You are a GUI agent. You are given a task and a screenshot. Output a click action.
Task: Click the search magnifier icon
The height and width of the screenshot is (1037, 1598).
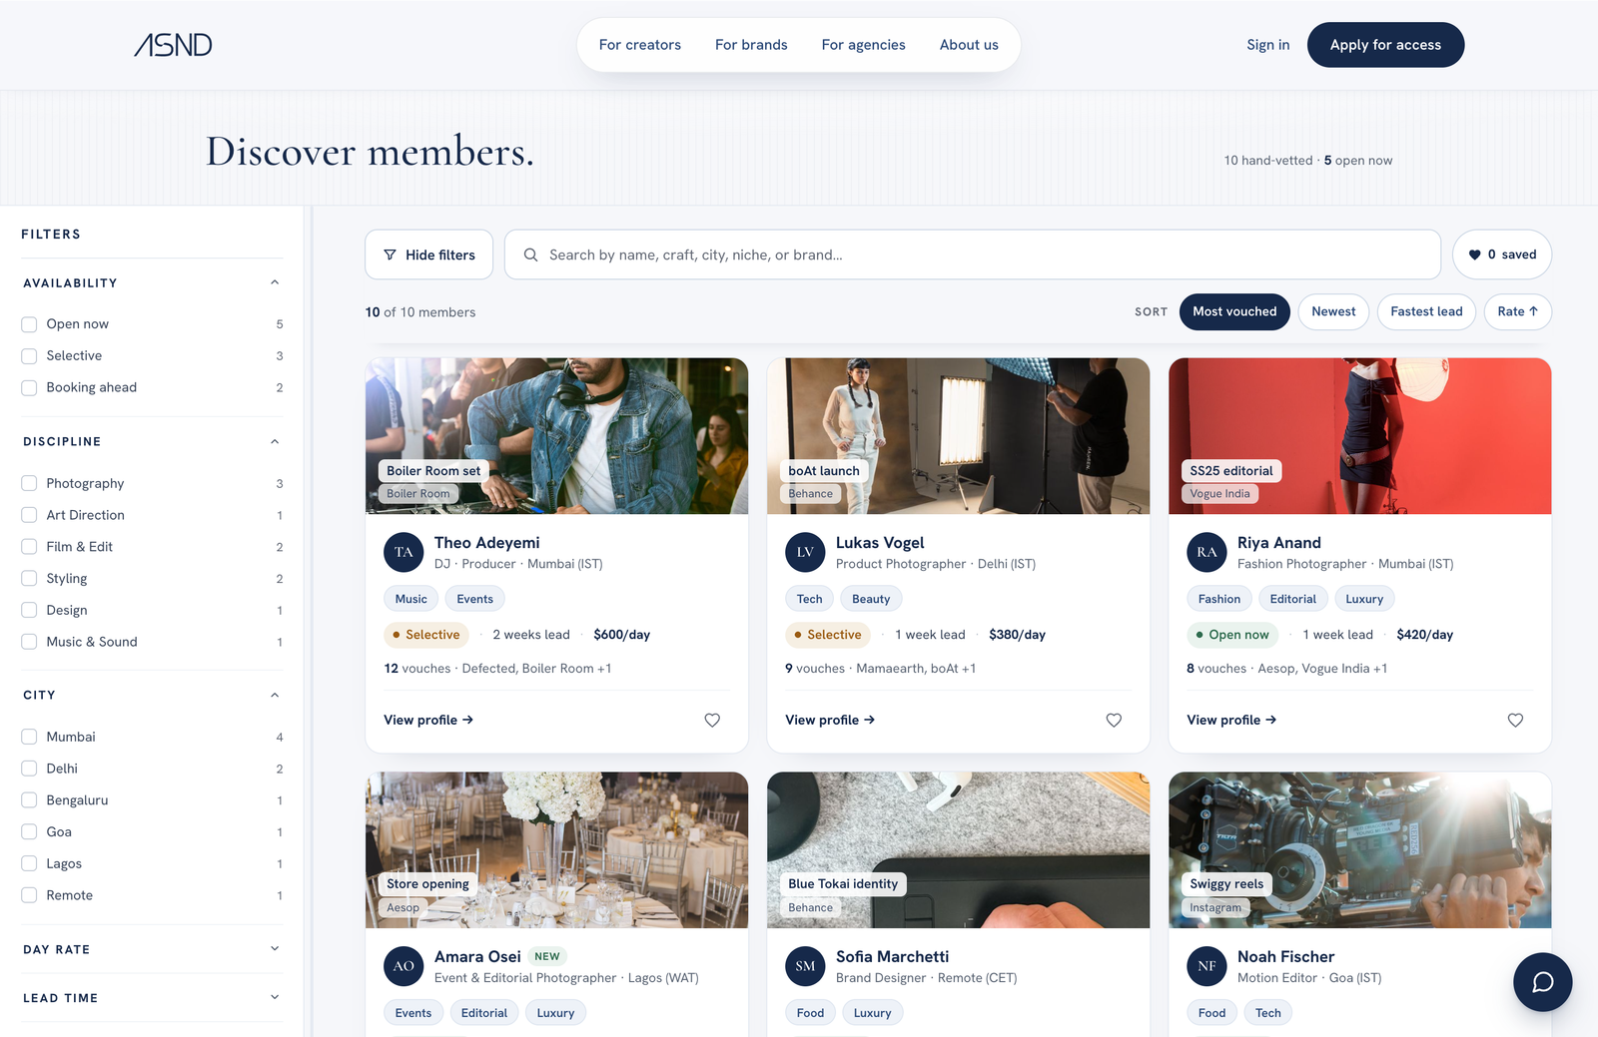pyautogui.click(x=531, y=255)
